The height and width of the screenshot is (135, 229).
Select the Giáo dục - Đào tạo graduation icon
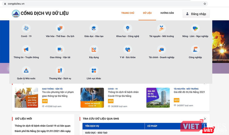[94, 28]
